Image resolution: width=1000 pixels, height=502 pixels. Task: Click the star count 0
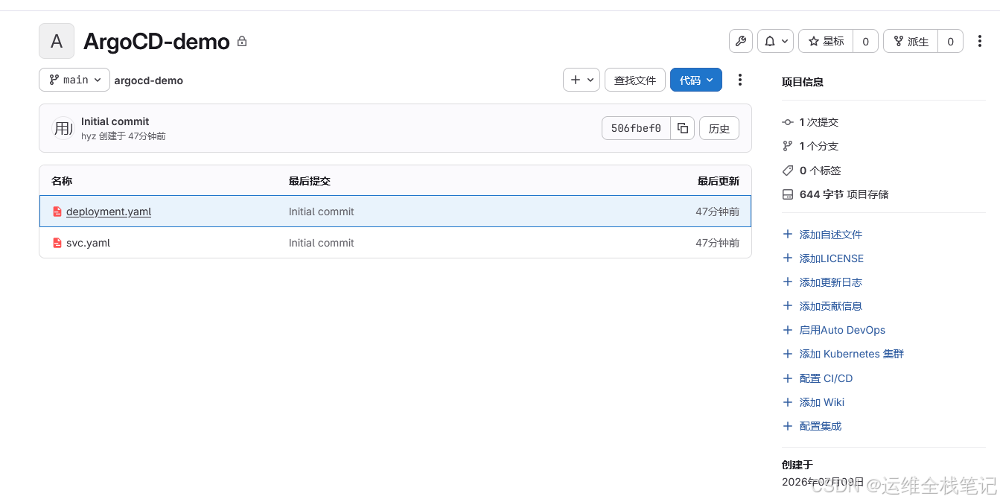[865, 41]
